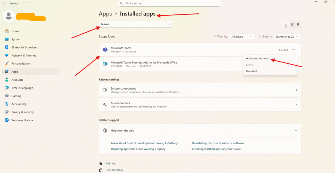Open System components settings row
This screenshot has height=173, width=335.
pyautogui.click(x=200, y=90)
